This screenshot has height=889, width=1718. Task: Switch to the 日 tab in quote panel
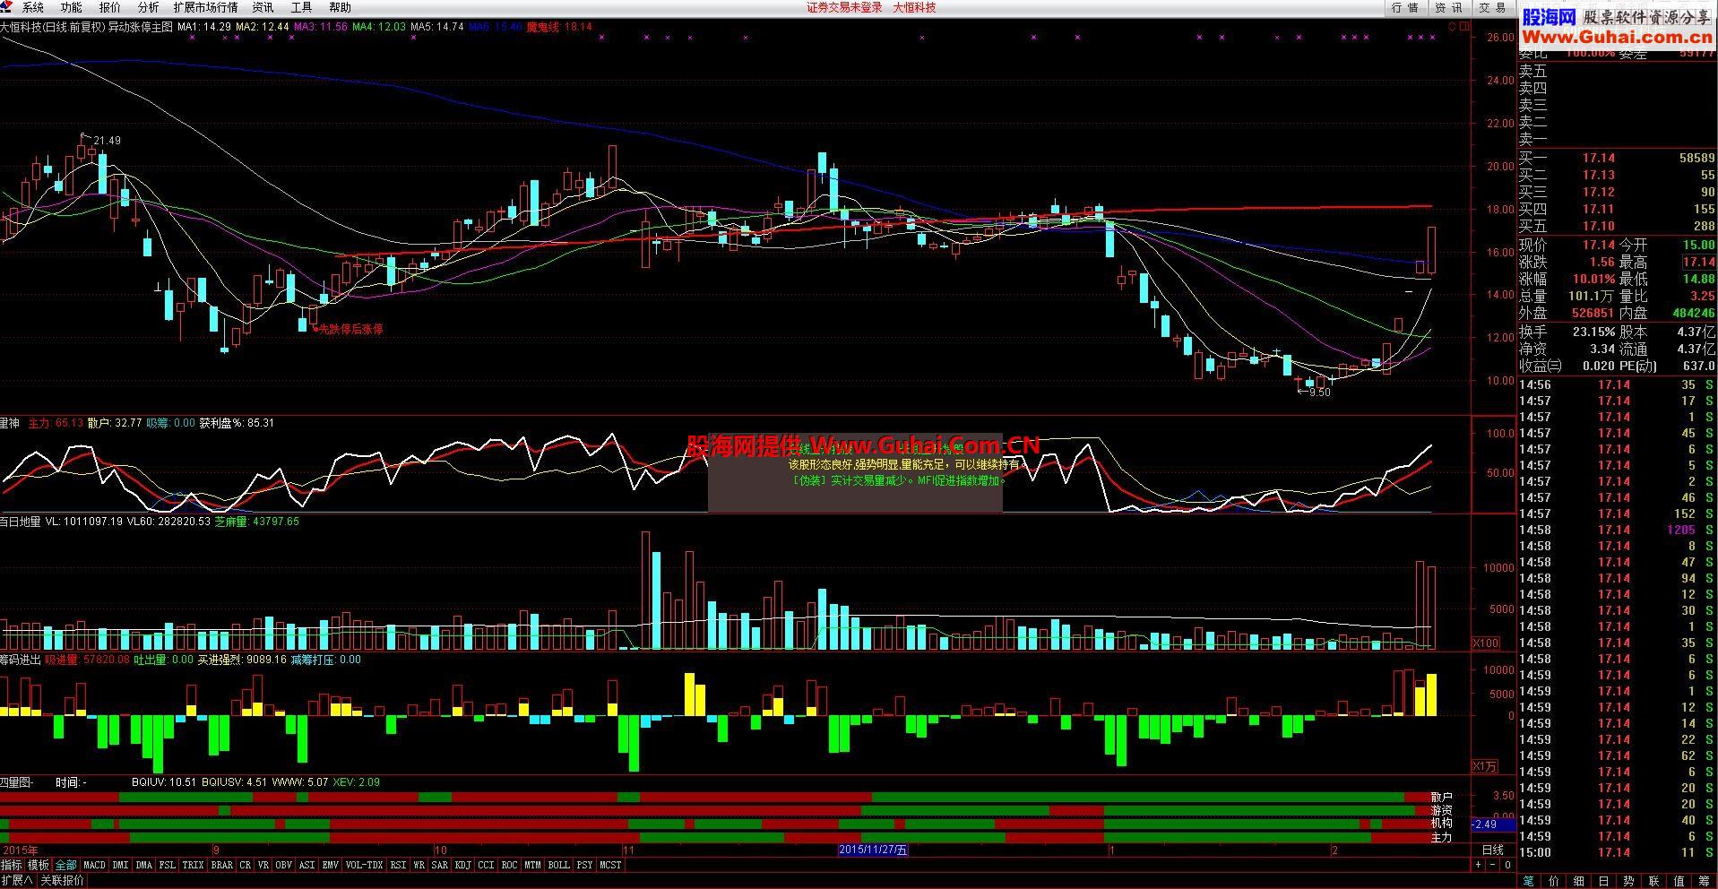pyautogui.click(x=1604, y=881)
